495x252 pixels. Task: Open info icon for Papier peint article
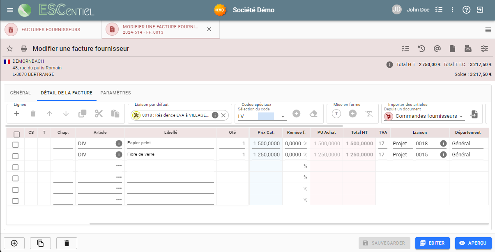tap(119, 144)
